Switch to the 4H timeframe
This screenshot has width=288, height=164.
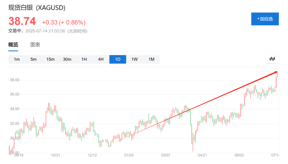tap(101, 59)
